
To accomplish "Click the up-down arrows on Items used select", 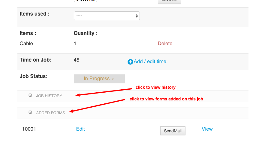I will [x=137, y=16].
